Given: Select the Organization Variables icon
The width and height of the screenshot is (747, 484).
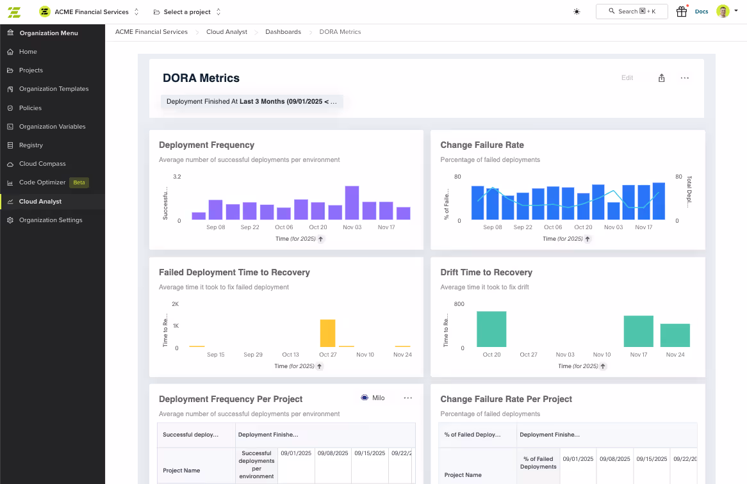Looking at the screenshot, I should pos(9,126).
